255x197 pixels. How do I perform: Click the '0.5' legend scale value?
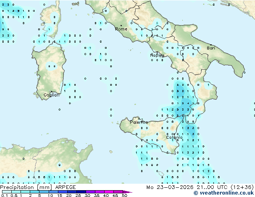point(14,195)
